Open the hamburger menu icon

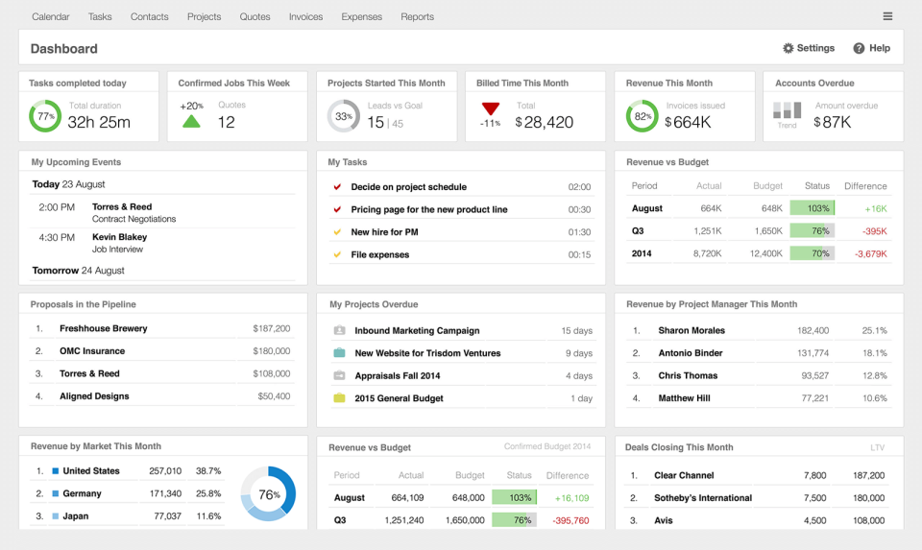(x=887, y=16)
